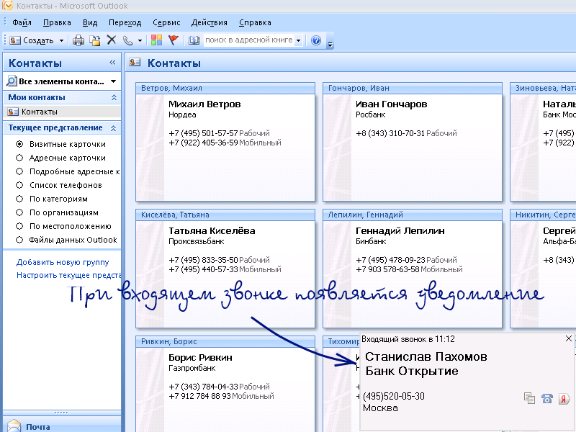The image size is (576, 432).
Task: Collapse the Мои контакты section
Action: [114, 97]
